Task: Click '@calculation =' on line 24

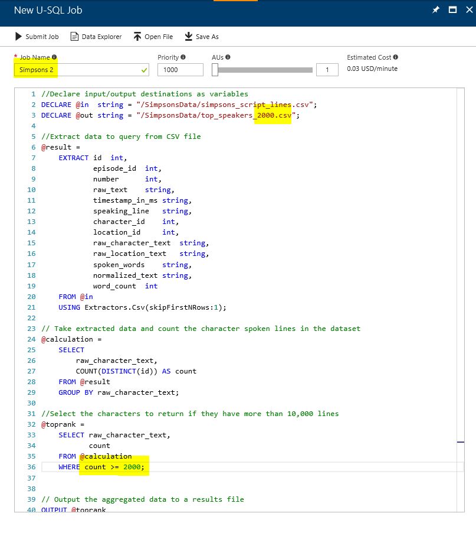Action: 71,339
